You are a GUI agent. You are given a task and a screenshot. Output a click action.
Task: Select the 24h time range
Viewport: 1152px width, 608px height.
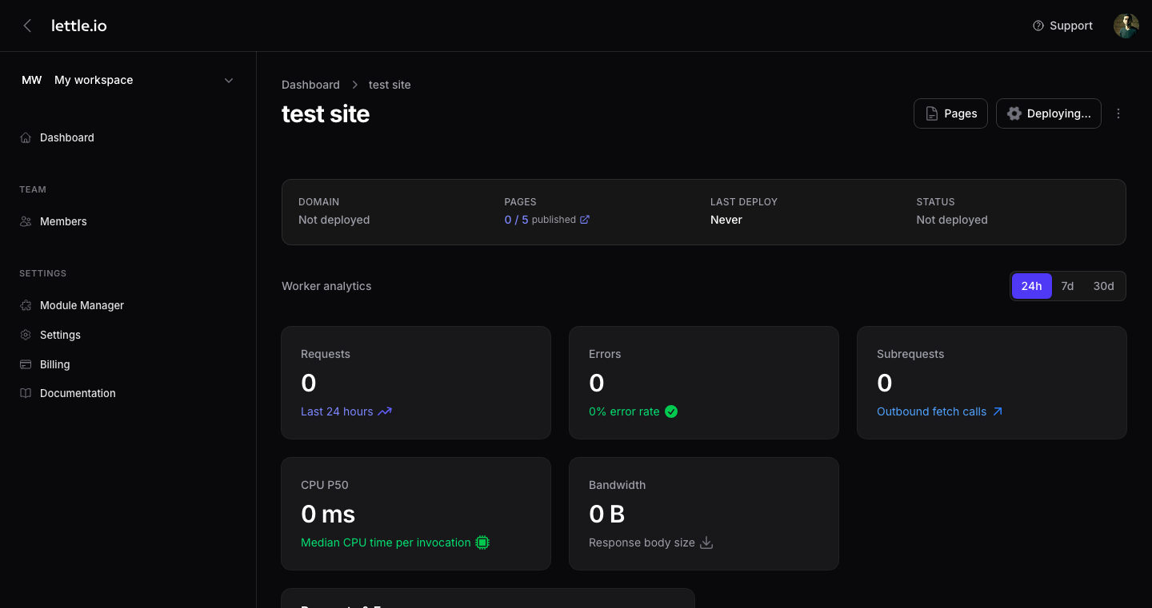[x=1031, y=286]
